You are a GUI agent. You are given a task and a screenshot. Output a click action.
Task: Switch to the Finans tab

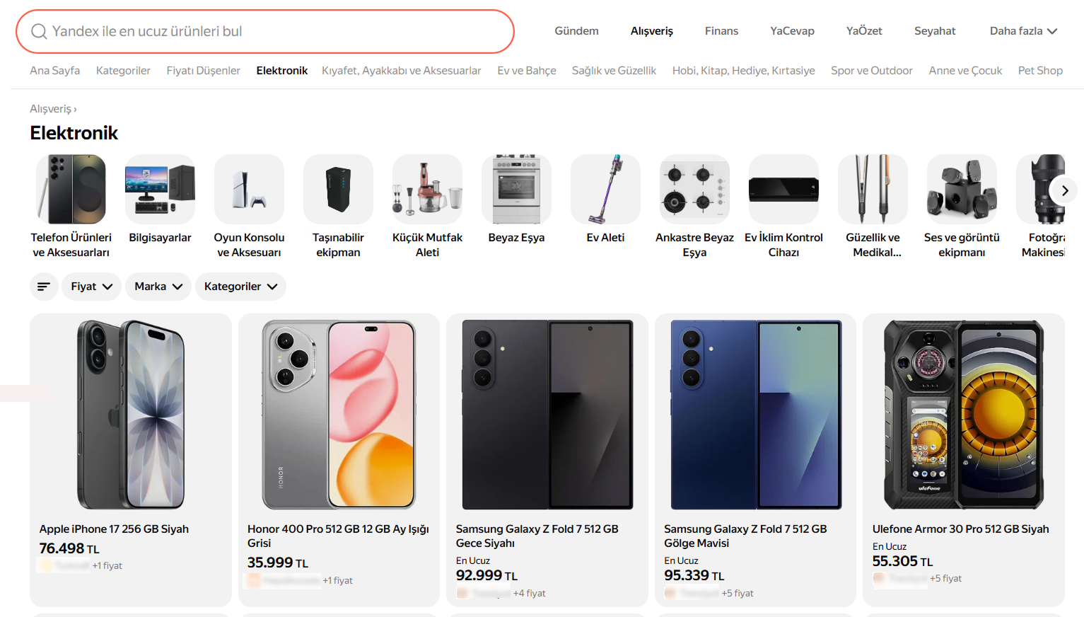pyautogui.click(x=721, y=31)
